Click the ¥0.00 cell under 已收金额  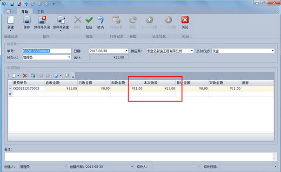[94, 89]
